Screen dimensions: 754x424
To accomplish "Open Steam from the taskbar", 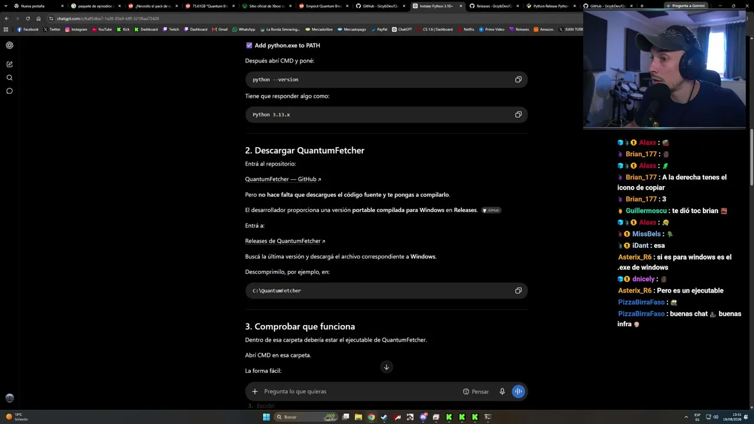I will point(384,417).
